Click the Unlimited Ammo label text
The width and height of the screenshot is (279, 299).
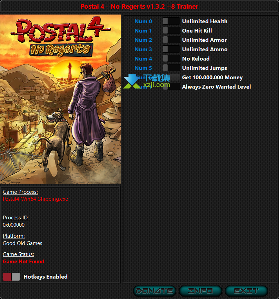coord(205,49)
